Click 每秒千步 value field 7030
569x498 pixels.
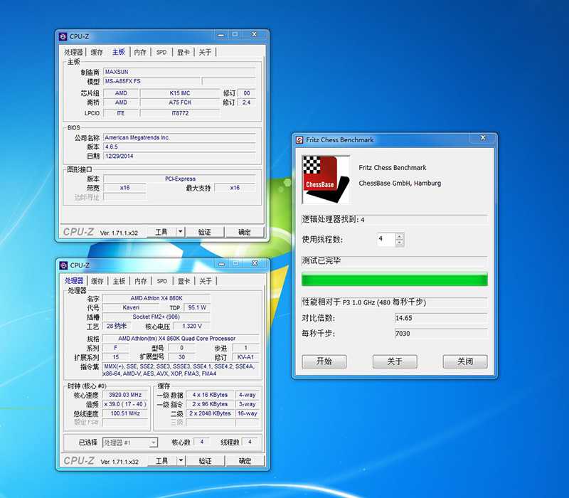[441, 334]
